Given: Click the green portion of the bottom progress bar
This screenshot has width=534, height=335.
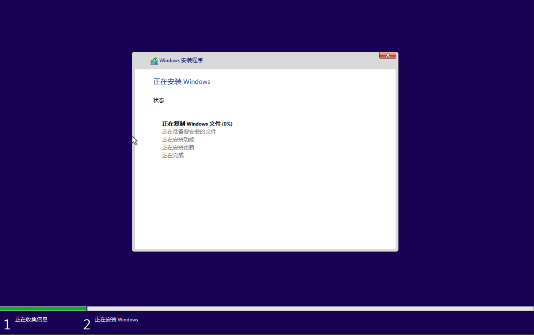Looking at the screenshot, I should point(43,308).
